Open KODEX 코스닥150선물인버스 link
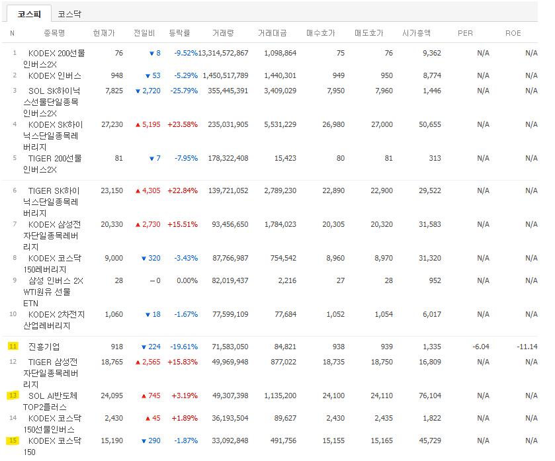 click(52, 424)
